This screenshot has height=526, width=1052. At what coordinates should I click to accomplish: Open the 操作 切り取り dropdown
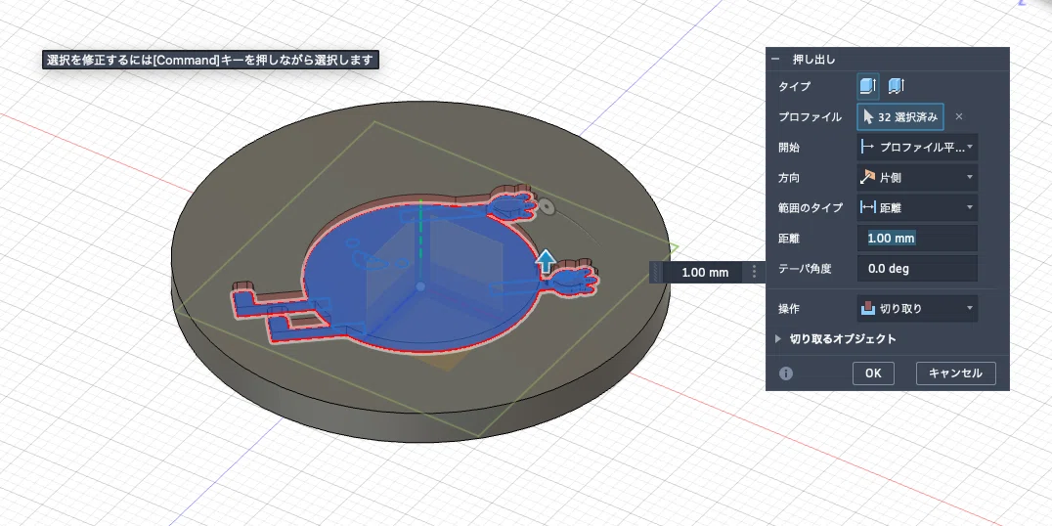click(x=917, y=309)
